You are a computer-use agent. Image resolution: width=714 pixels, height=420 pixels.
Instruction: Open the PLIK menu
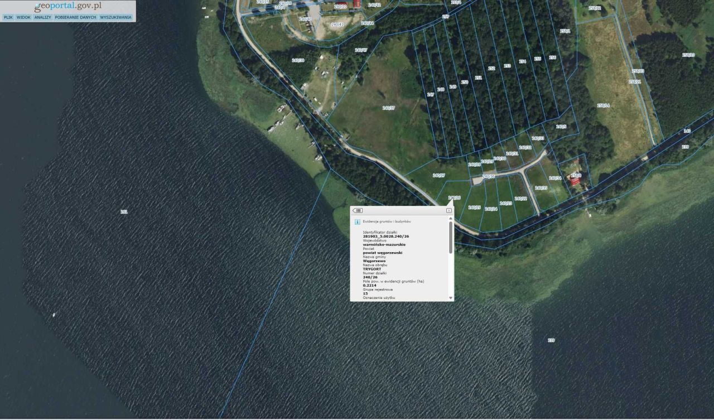(8, 17)
